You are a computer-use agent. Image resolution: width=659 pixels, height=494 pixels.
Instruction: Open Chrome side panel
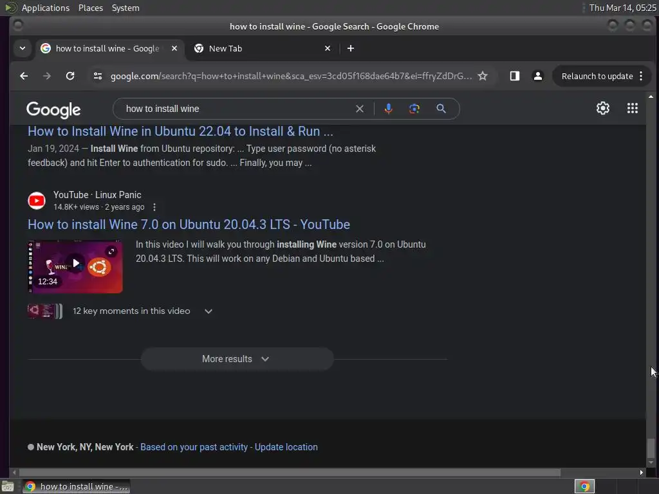515,76
